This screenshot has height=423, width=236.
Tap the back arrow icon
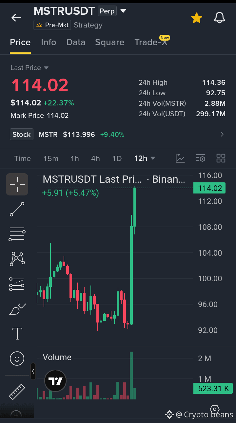pos(16,18)
